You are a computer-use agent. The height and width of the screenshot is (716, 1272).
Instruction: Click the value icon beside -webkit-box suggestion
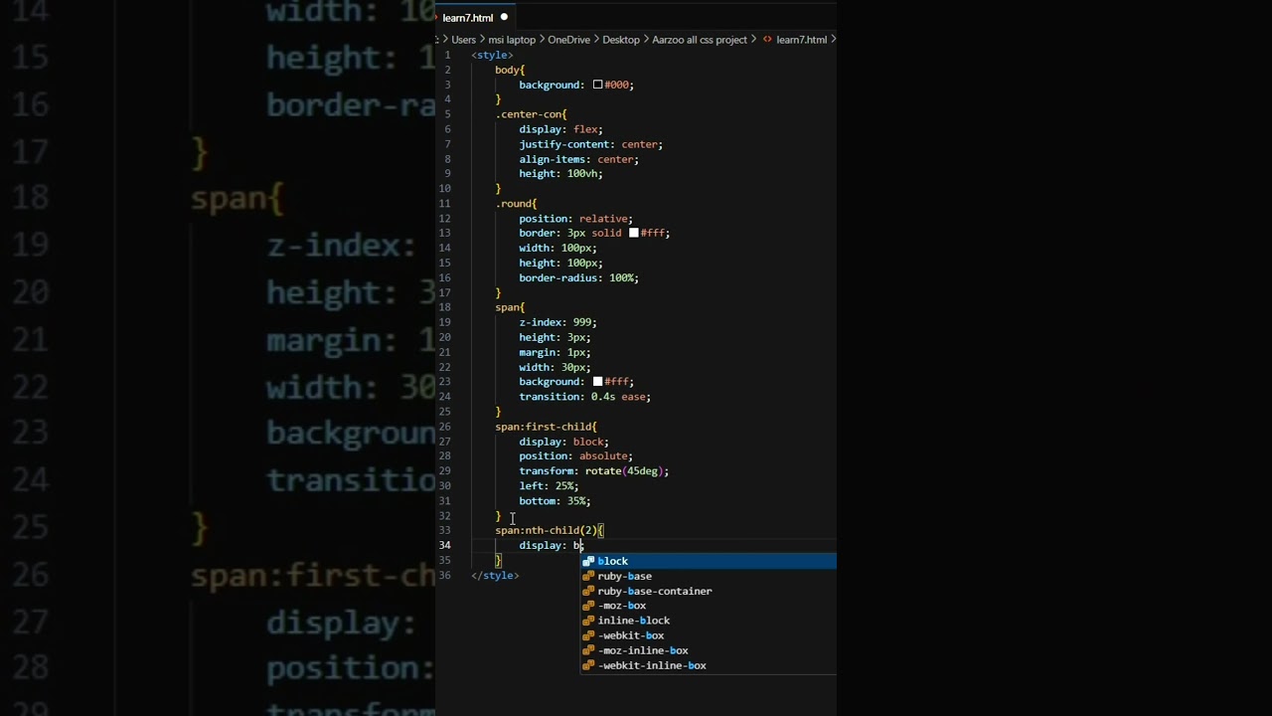[588, 635]
